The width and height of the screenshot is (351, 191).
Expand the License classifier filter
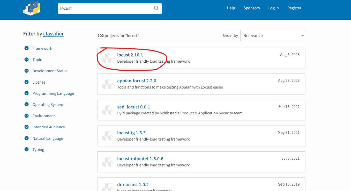(x=39, y=82)
